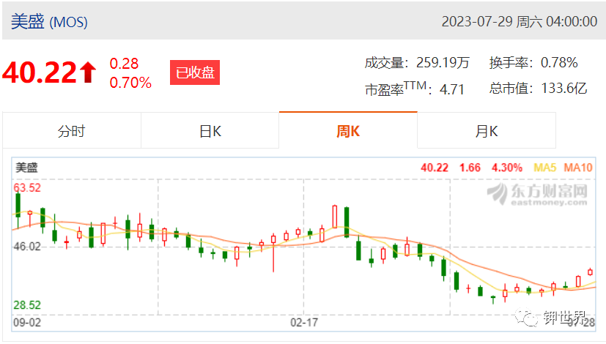Viewport: 606px width, 344px height.
Task: Click the 总市值 133.6亿 figure
Action: coord(538,89)
